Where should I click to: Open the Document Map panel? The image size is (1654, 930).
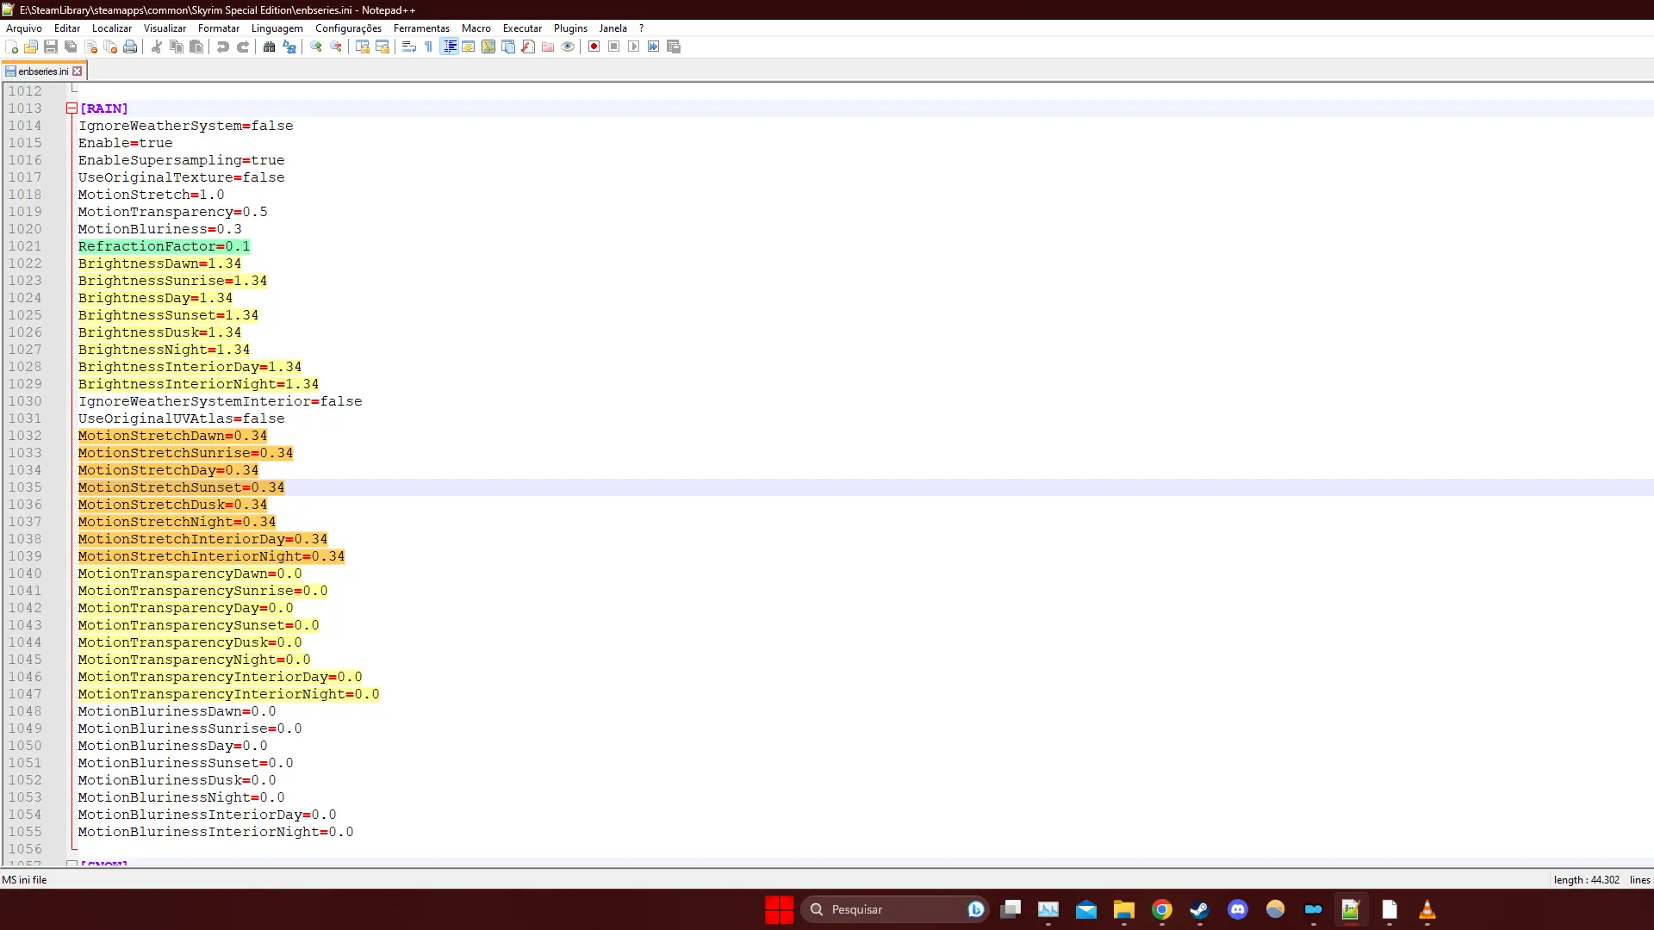pyautogui.click(x=488, y=46)
